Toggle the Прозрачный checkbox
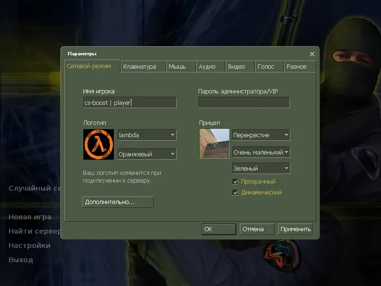This screenshot has height=286, width=381. (235, 182)
